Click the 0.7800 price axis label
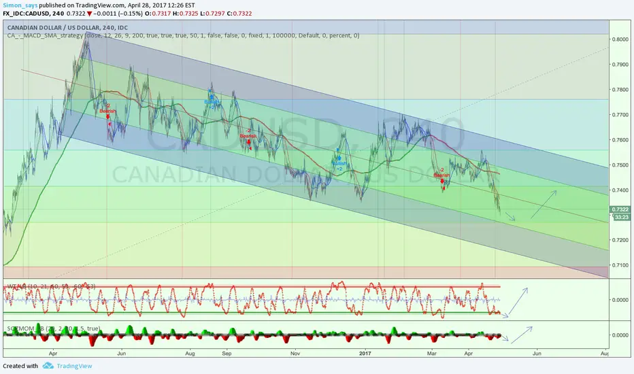The image size is (634, 374). coord(620,90)
